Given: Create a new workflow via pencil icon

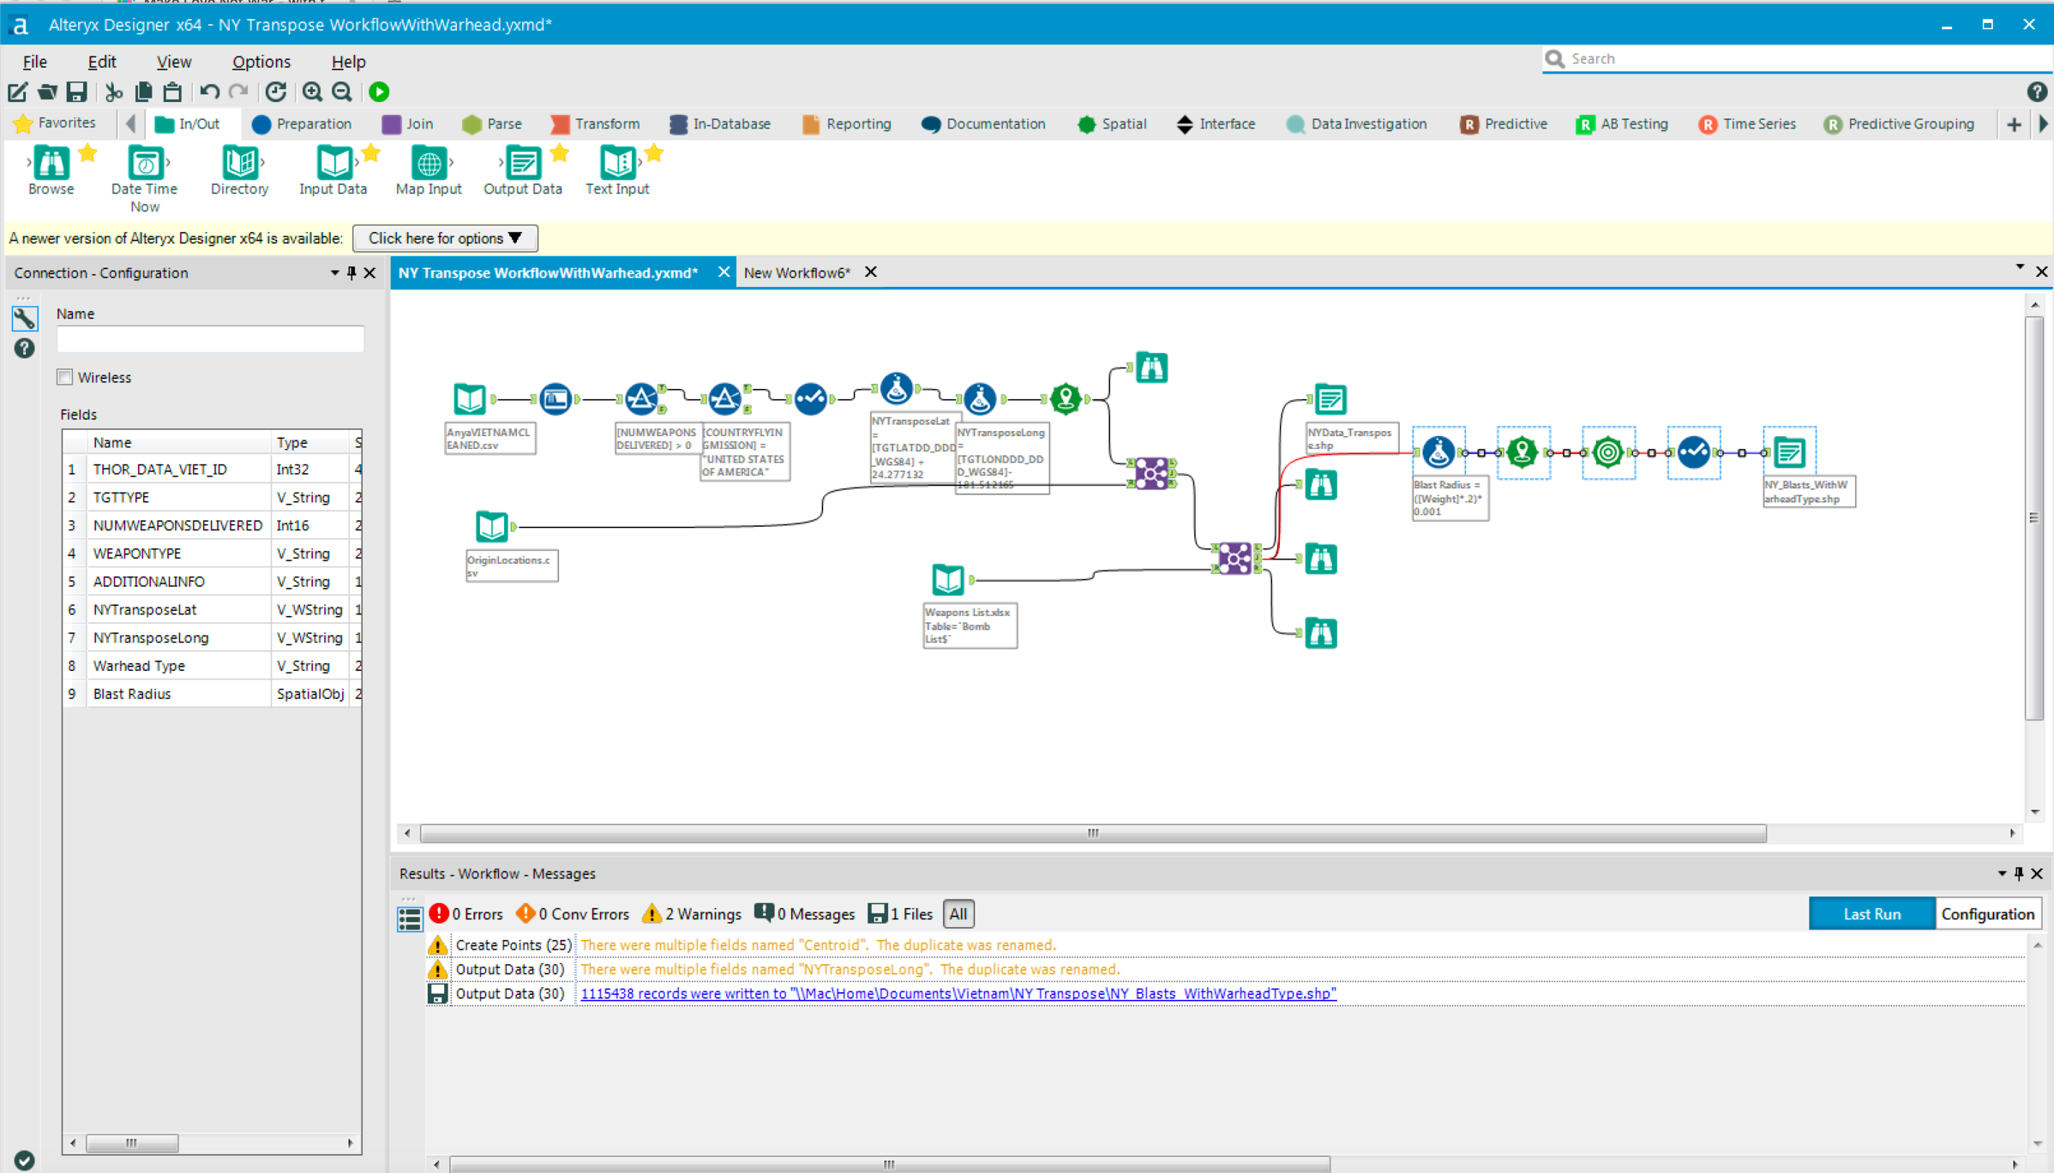Looking at the screenshot, I should [17, 92].
